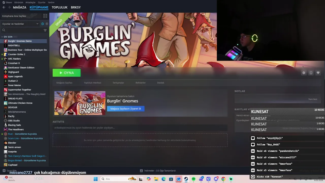
Task: Open Tartışmalar link
Action: coord(118,83)
